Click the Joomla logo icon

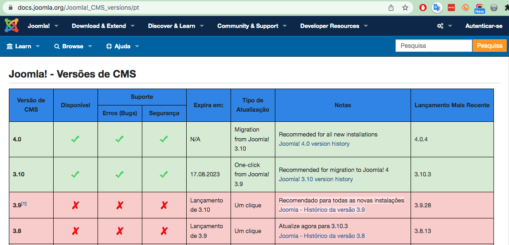click(x=12, y=26)
